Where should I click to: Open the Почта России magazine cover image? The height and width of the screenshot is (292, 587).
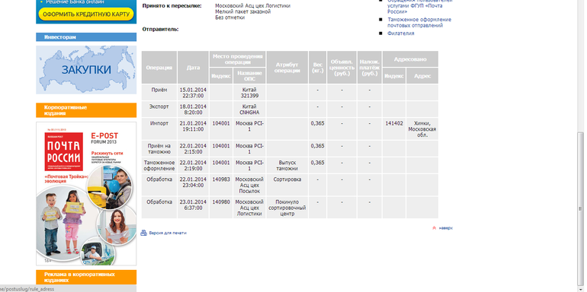click(x=86, y=193)
